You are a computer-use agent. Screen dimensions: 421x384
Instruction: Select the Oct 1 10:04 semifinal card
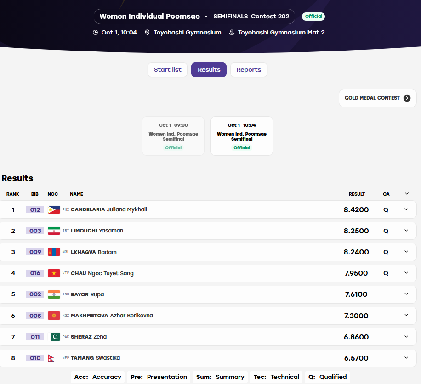pyautogui.click(x=242, y=136)
